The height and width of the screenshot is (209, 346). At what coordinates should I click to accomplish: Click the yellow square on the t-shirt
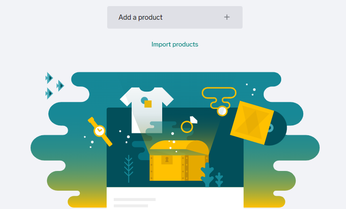tap(148, 103)
